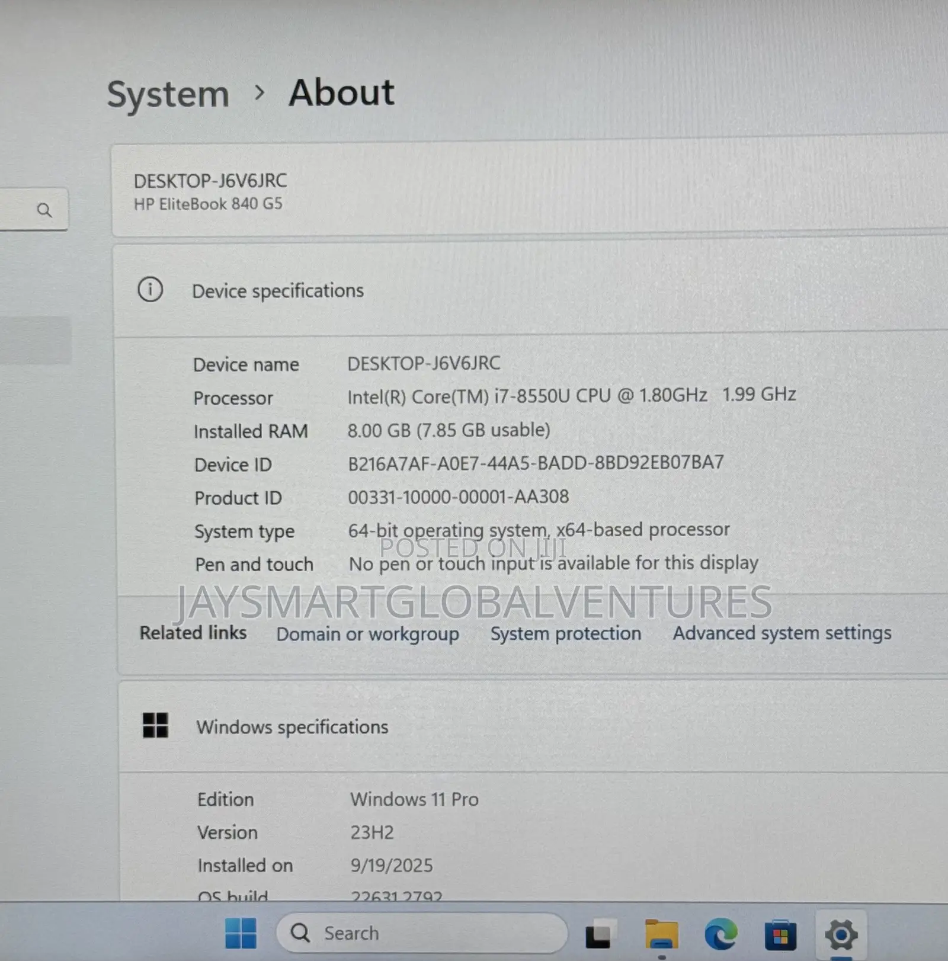This screenshot has height=961, width=948.
Task: Click the Windows specifications logo icon
Action: pyautogui.click(x=156, y=725)
